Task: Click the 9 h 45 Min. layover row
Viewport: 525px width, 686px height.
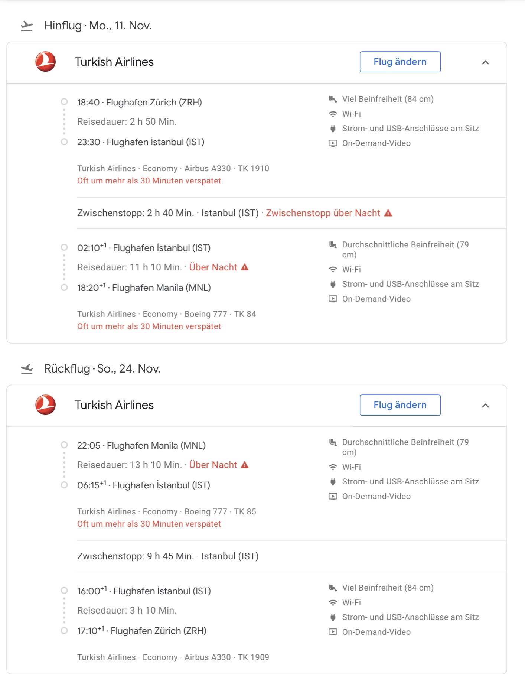Action: [168, 556]
